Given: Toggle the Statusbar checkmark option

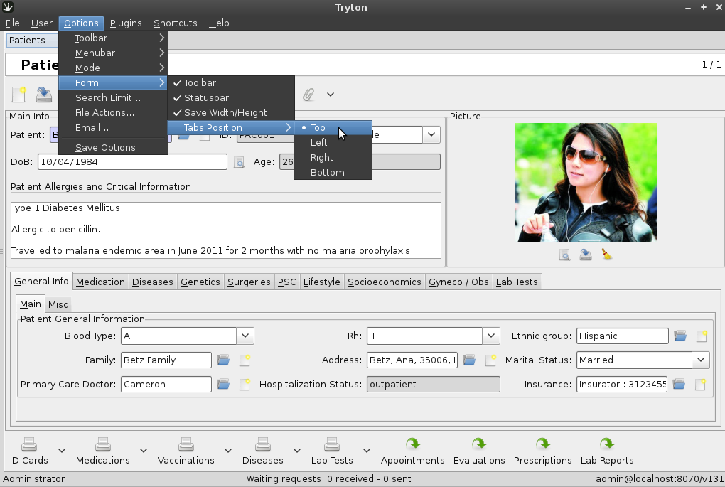Looking at the screenshot, I should [206, 98].
